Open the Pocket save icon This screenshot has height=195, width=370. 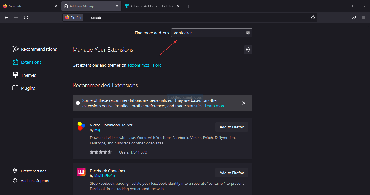point(354,18)
